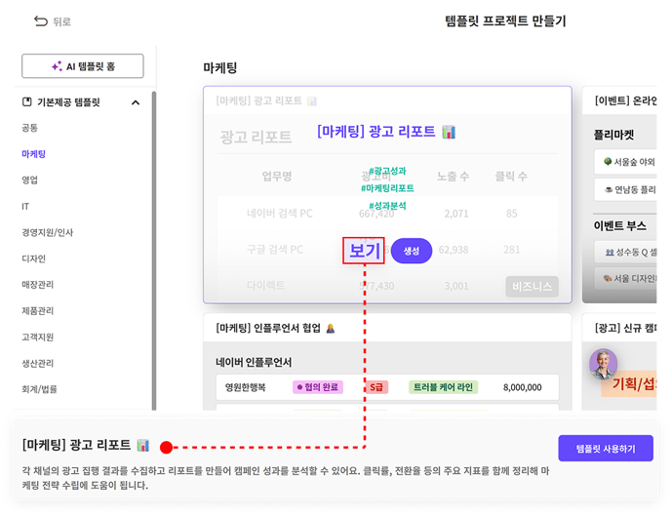
Task: Open the 인플루언서 협업 template card
Action: point(386,330)
